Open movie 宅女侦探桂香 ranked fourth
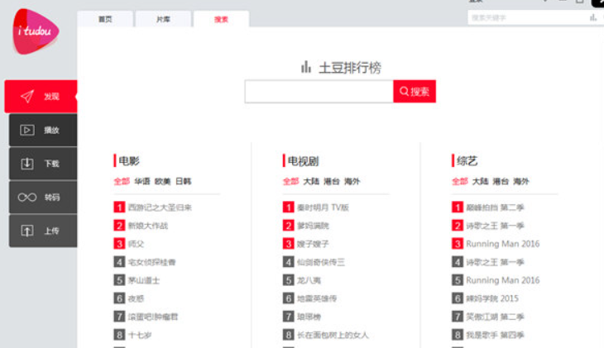604x348 pixels. 151,262
